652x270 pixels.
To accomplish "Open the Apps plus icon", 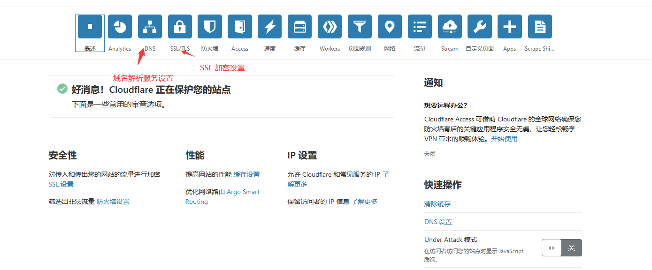I will pos(509,27).
